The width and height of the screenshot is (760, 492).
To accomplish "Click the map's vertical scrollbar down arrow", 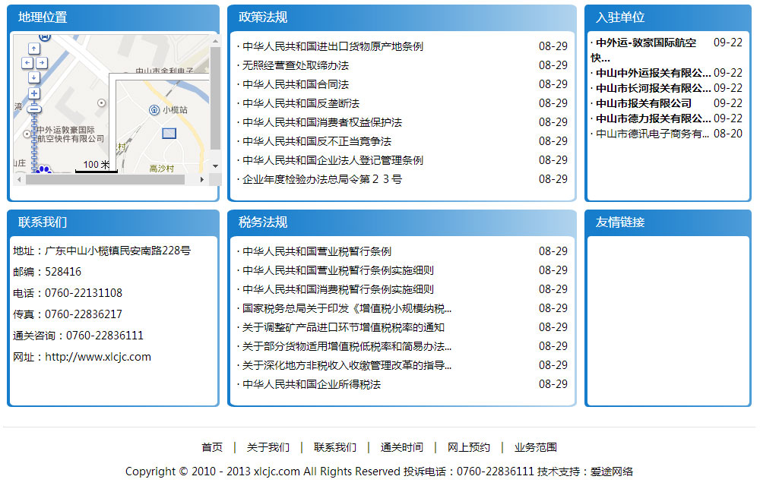I will tap(215, 166).
